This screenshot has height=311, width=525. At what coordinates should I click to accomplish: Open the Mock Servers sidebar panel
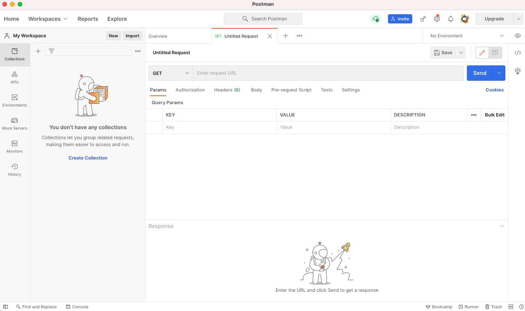[15, 123]
